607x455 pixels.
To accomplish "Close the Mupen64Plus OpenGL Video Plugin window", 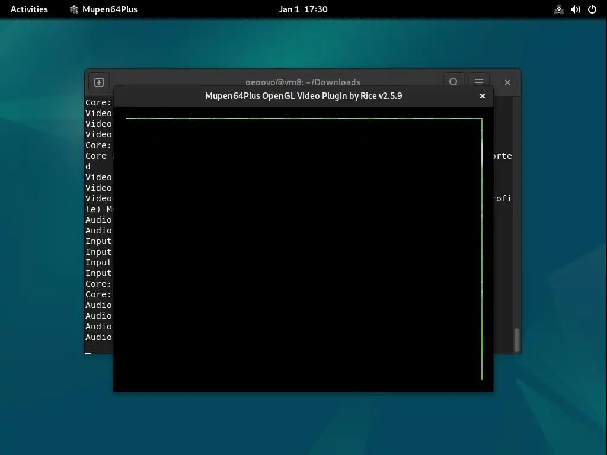I will [x=483, y=96].
